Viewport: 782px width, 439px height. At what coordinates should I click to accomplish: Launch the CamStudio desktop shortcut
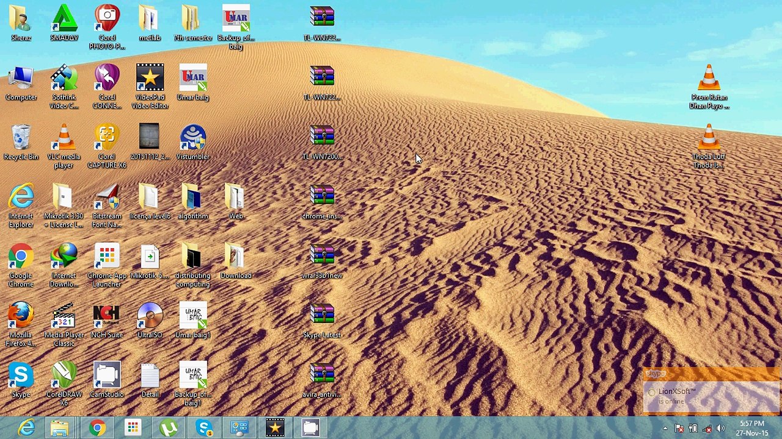pos(107,380)
